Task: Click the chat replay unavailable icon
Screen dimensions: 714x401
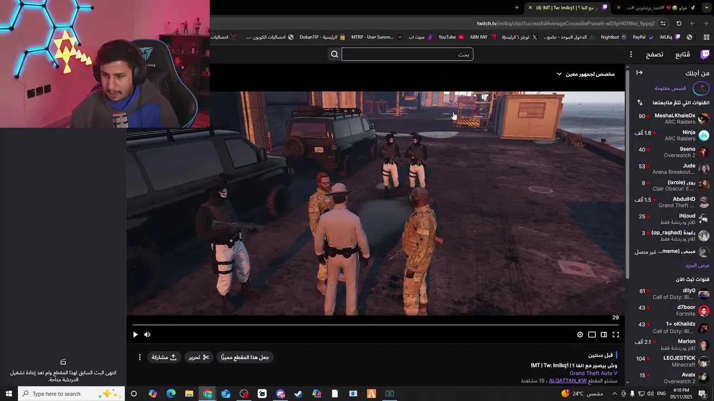Action: point(63,362)
